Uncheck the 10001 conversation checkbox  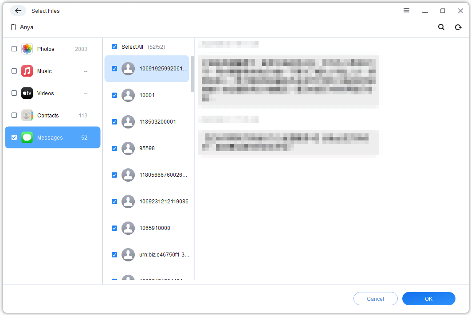pos(114,95)
